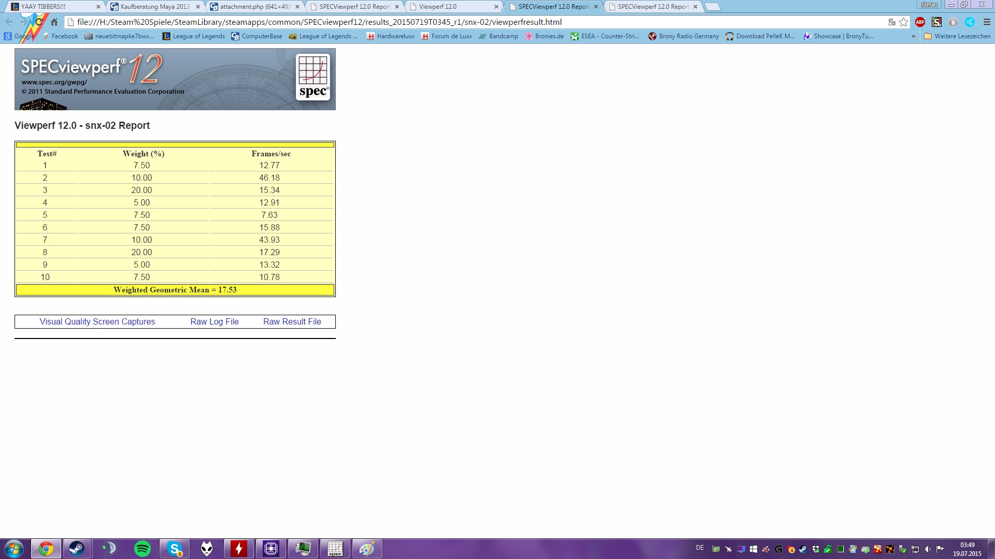Image resolution: width=995 pixels, height=559 pixels.
Task: Open the Forum de Luxx bookmark
Action: [x=447, y=36]
